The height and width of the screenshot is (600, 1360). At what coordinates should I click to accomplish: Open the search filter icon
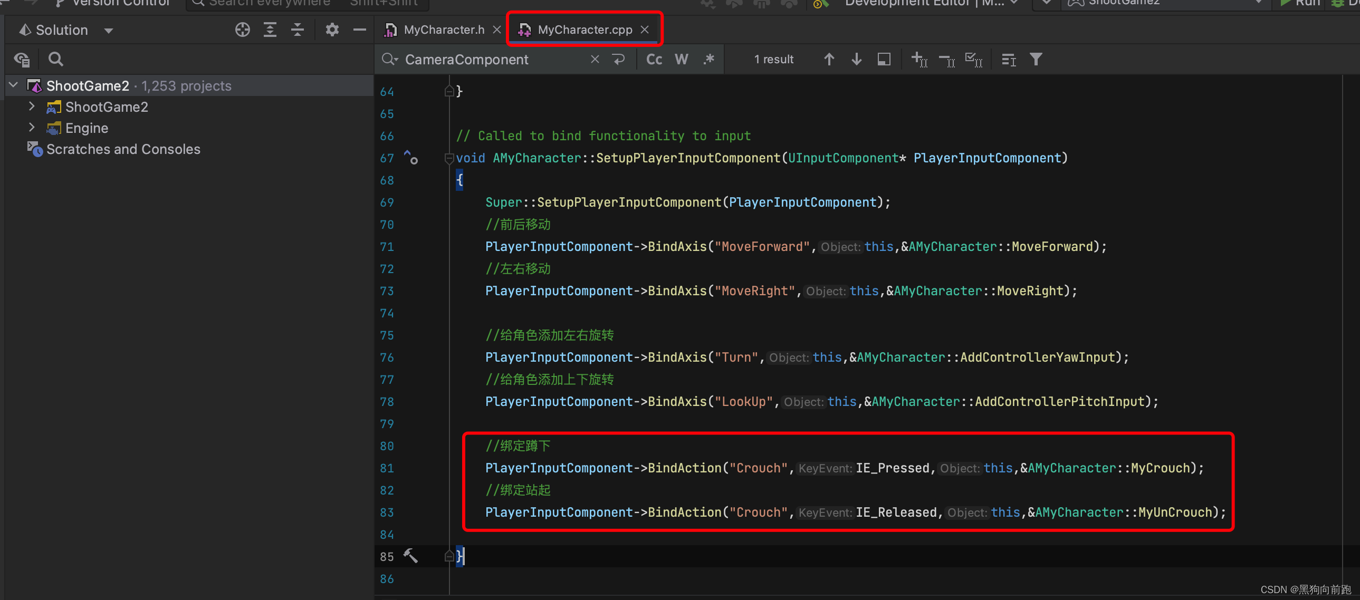[1036, 59]
